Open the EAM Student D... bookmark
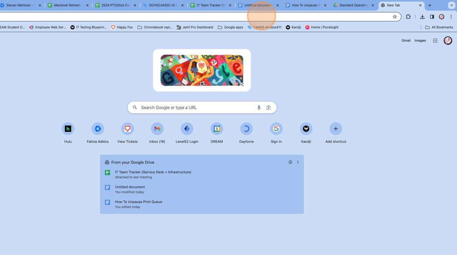The width and height of the screenshot is (457, 255). click(x=13, y=27)
